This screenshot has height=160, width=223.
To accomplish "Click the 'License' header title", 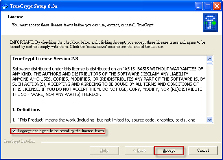I will [x=15, y=17].
